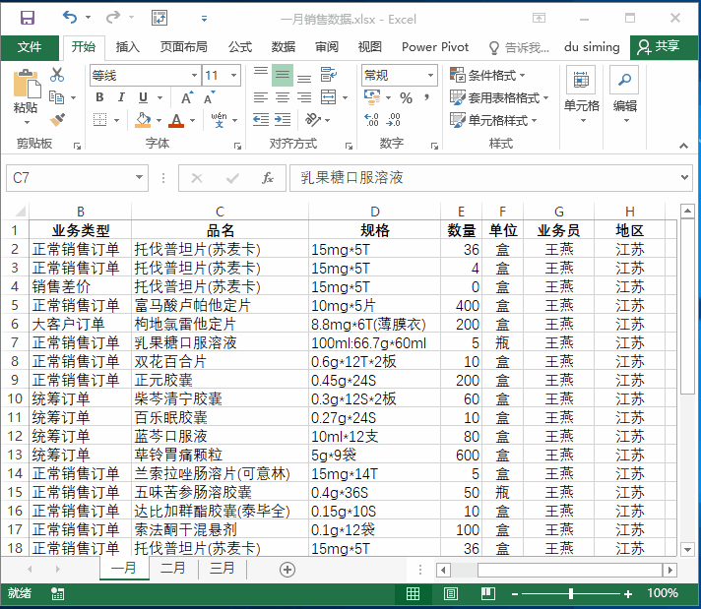Increase the cell indent
Viewport: 701px width, 609px height.
pyautogui.click(x=283, y=119)
